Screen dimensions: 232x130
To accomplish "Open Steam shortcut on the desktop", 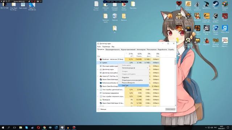I will pos(216,5).
